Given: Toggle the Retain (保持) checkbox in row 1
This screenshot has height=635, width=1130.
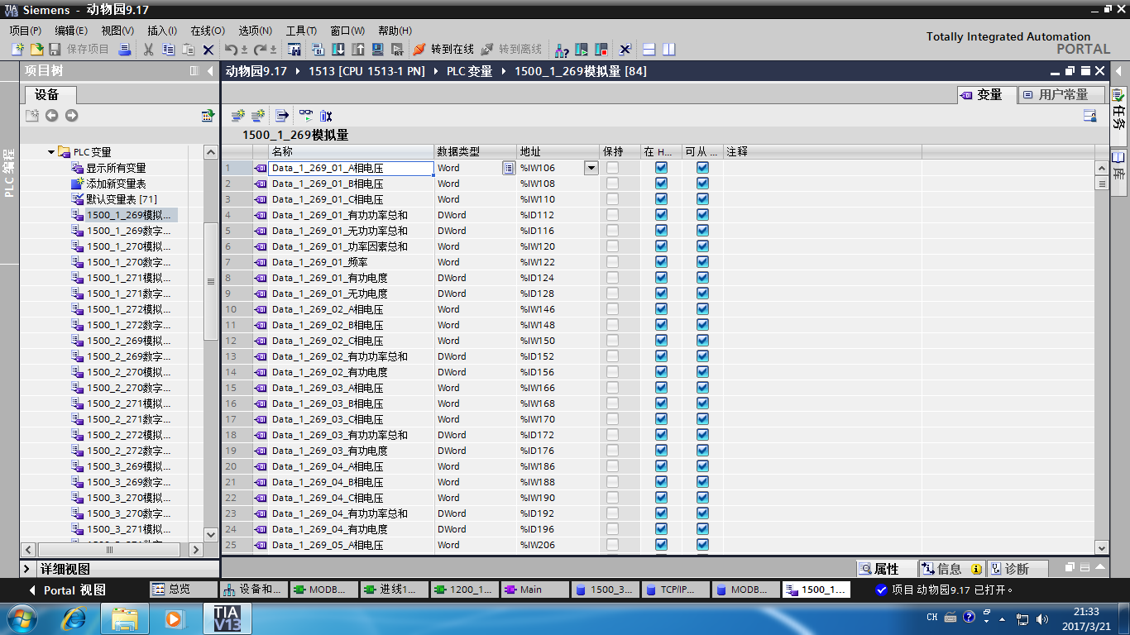Looking at the screenshot, I should pos(612,168).
